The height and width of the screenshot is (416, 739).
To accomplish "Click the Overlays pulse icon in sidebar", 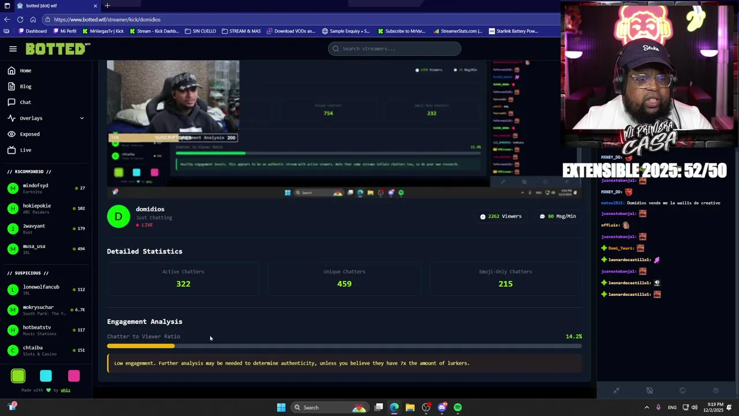I will tap(12, 118).
